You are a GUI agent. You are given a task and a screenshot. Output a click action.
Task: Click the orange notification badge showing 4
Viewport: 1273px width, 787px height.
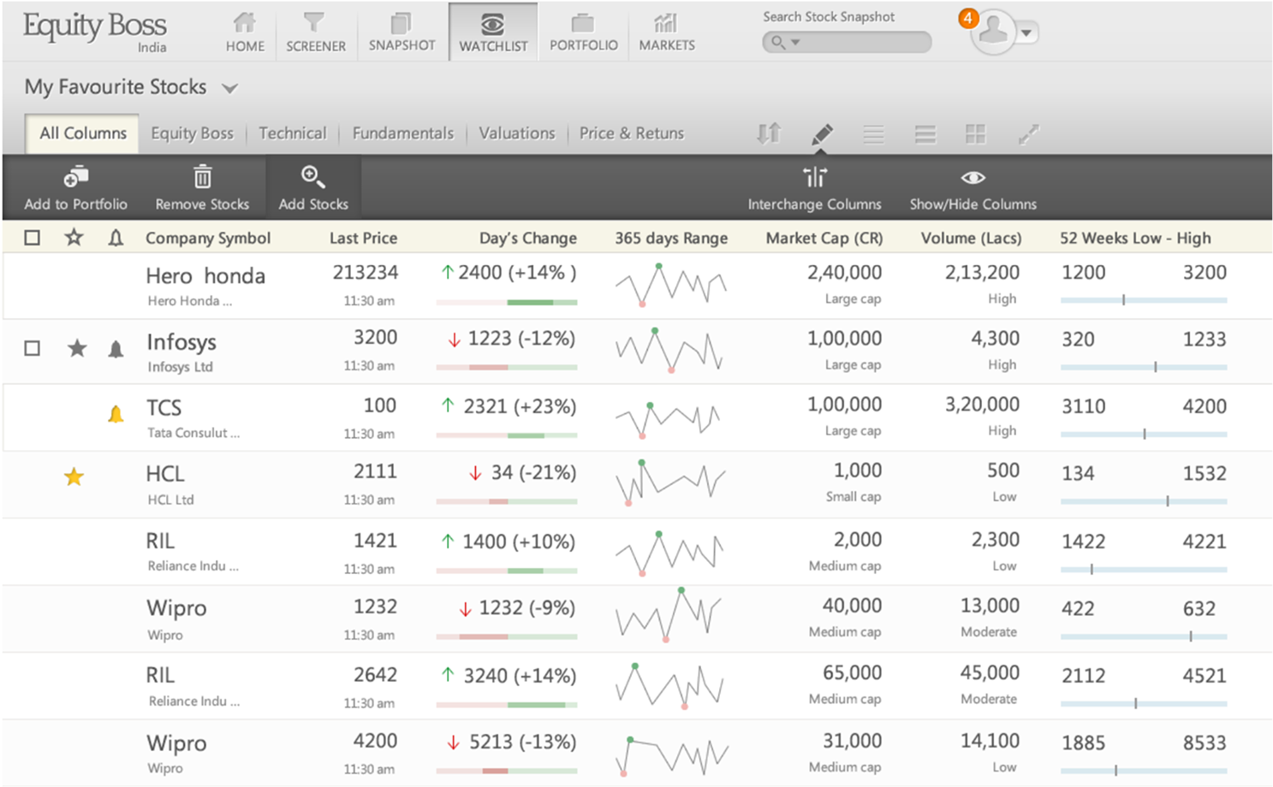[968, 18]
